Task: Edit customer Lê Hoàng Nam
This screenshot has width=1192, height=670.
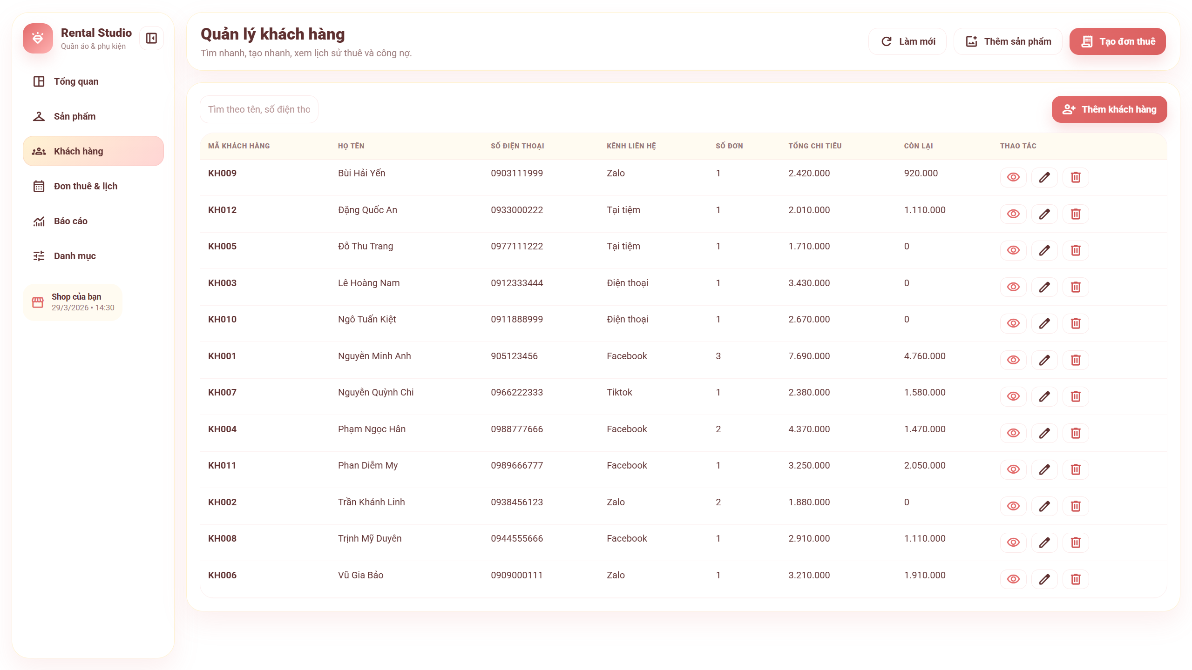Action: click(x=1044, y=287)
